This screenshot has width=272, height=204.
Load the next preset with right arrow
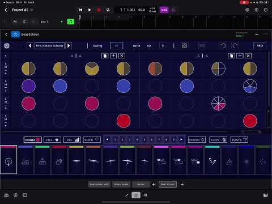(69, 46)
